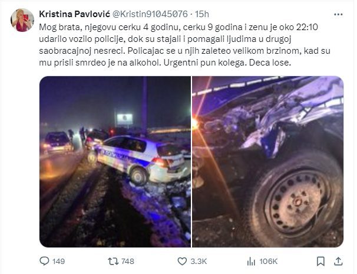
Task: Open the @Kristin91045076 handle link
Action: pyautogui.click(x=150, y=14)
